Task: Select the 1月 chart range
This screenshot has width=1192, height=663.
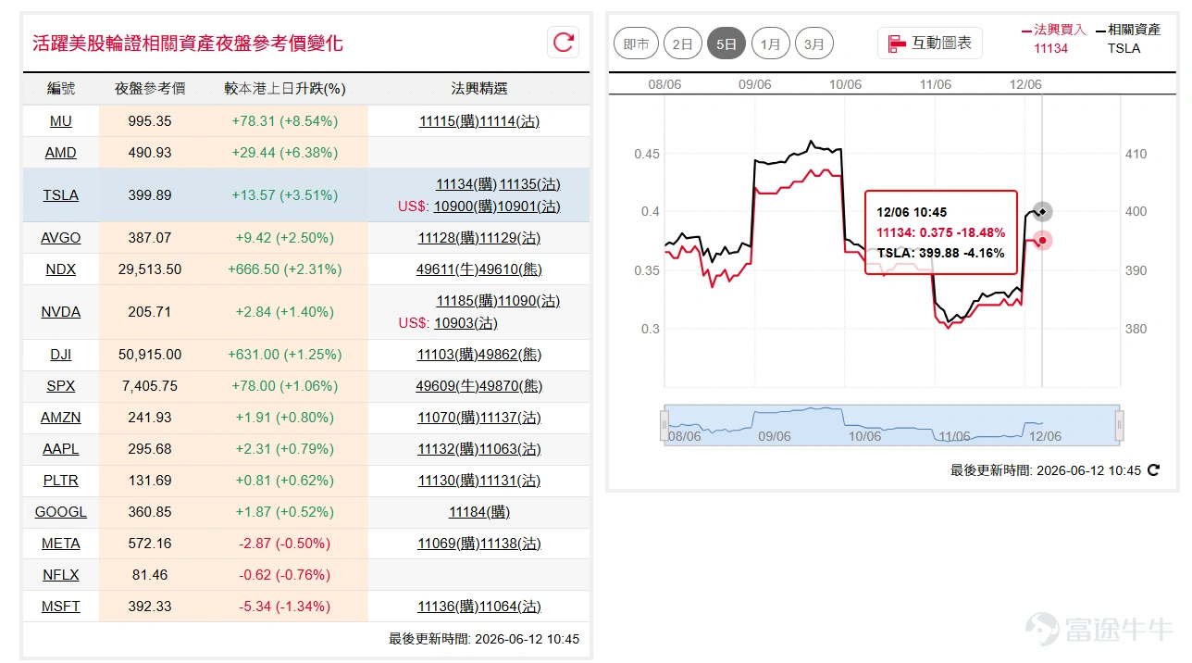Action: point(770,44)
